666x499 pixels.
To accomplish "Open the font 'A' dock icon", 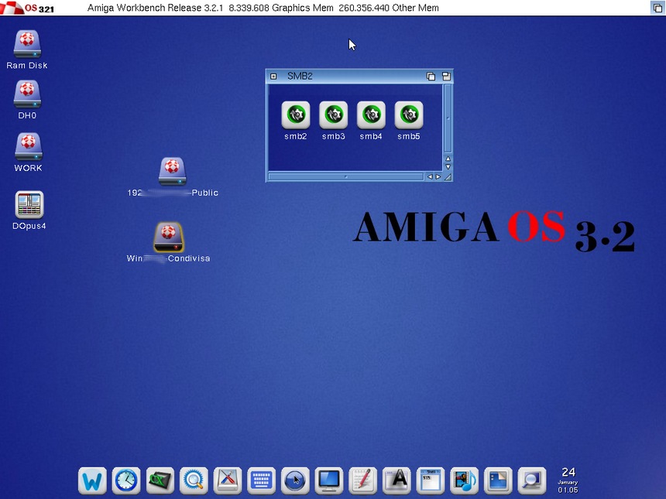I will [x=397, y=480].
